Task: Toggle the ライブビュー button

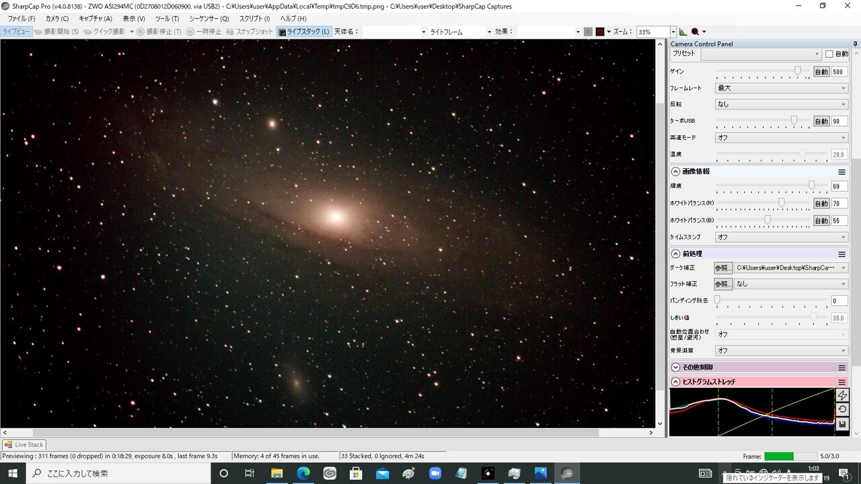Action: click(15, 32)
